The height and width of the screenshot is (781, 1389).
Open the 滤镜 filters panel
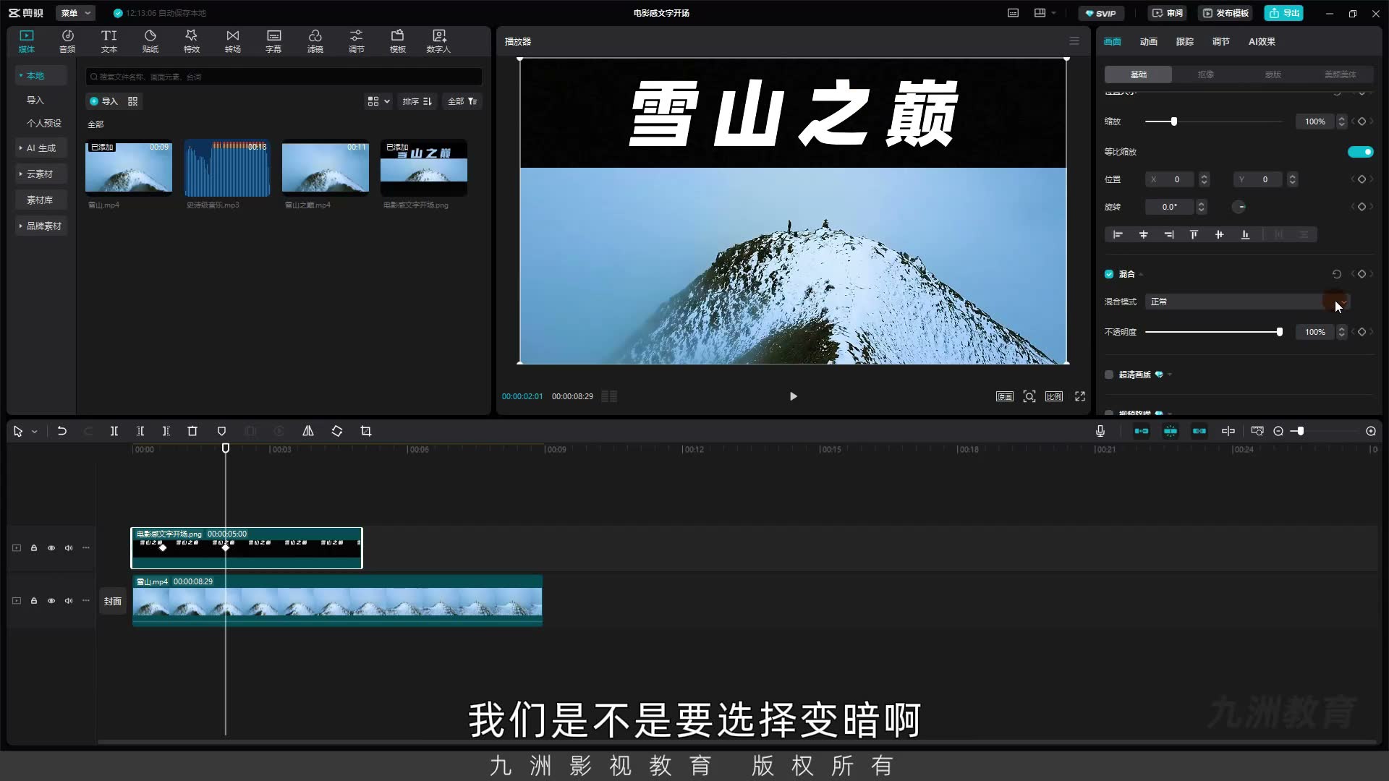coord(315,41)
